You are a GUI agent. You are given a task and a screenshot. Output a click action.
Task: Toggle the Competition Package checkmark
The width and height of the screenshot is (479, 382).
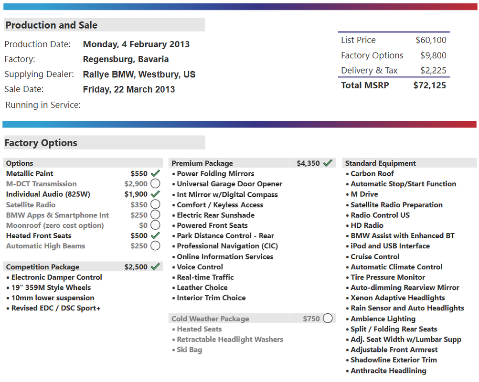156,266
